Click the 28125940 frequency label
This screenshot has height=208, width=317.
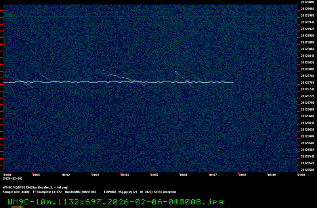(307, 22)
